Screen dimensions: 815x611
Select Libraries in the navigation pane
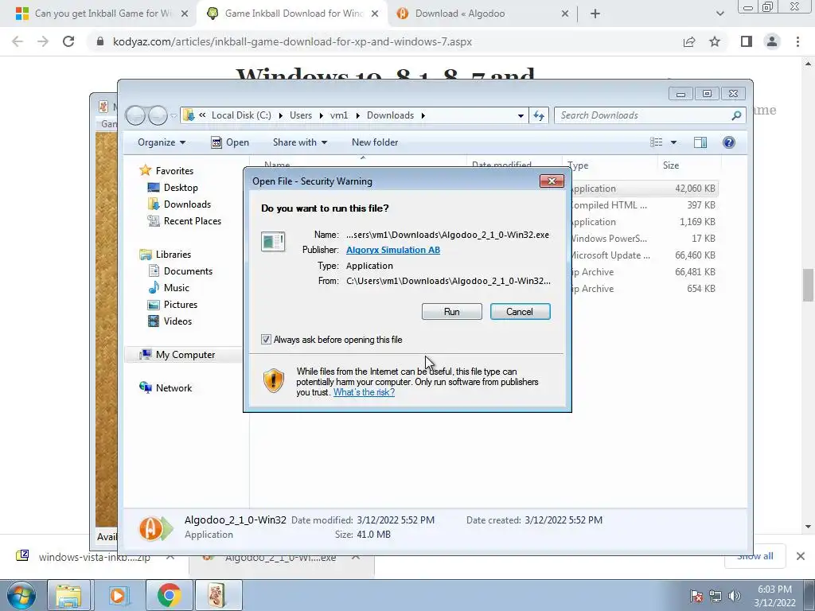click(174, 254)
